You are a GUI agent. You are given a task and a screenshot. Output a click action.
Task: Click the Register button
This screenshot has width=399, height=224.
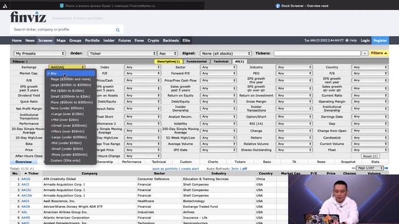click(x=380, y=40)
